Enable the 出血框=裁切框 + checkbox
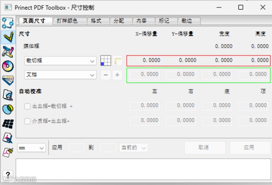 27,106
